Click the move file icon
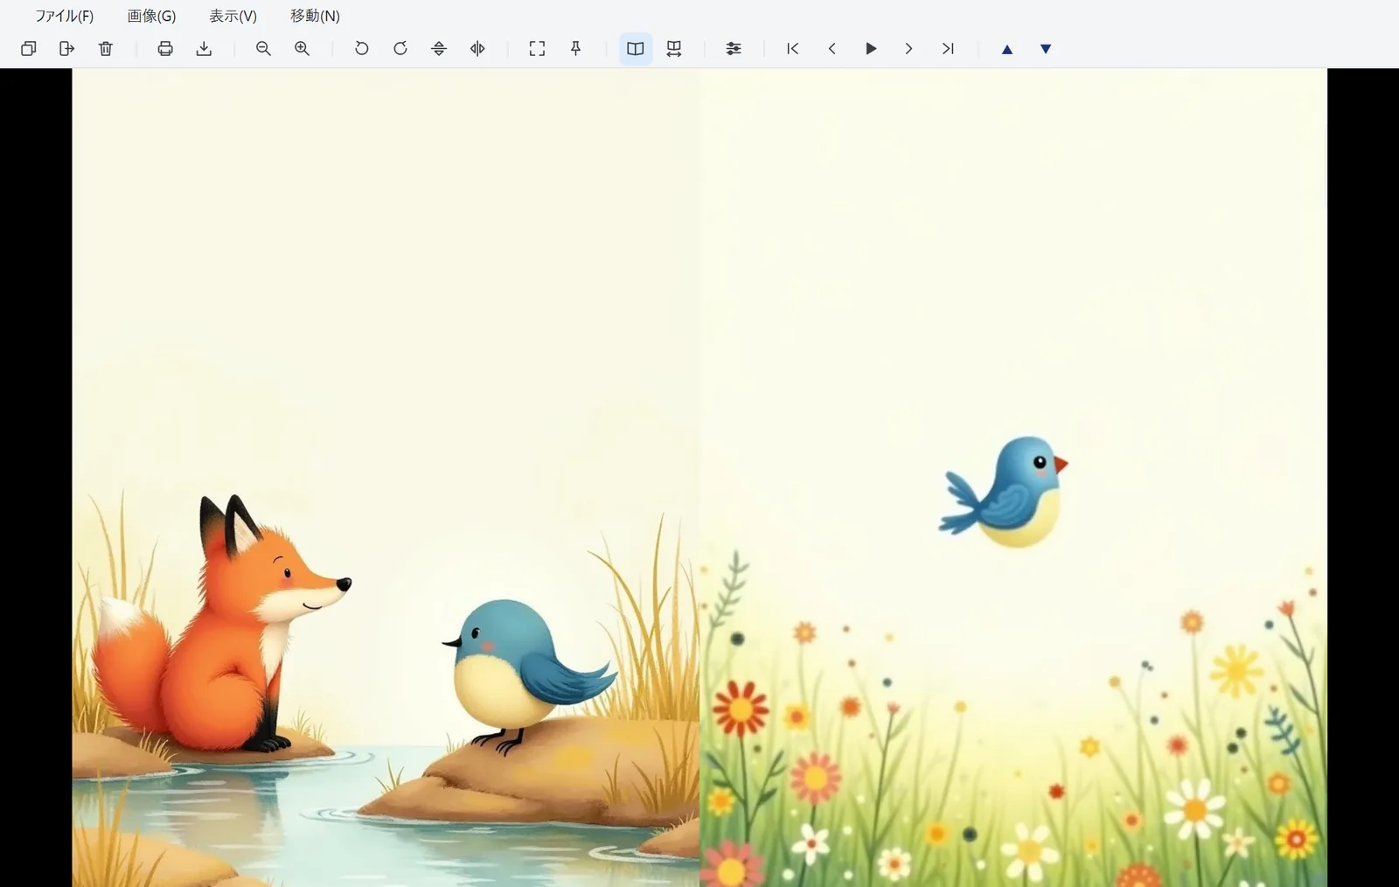The image size is (1399, 887). click(x=67, y=49)
